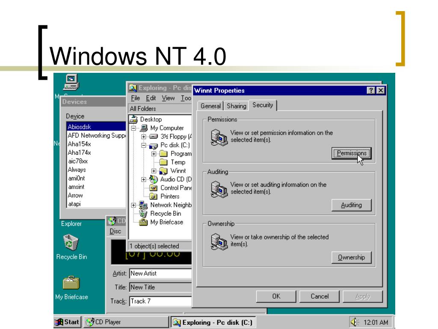
Task: Select the Winnt folder icon
Action: pos(163,171)
